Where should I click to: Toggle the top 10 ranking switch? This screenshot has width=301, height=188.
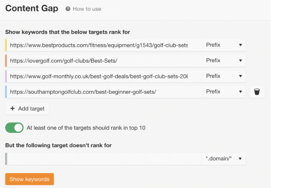(x=14, y=128)
